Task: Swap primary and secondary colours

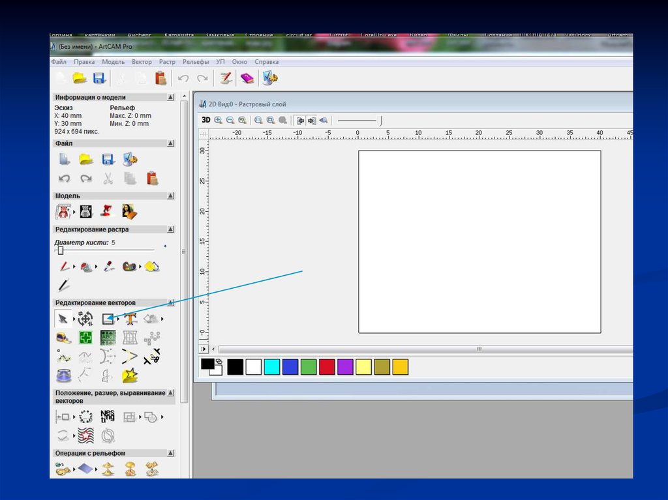Action: click(x=219, y=361)
